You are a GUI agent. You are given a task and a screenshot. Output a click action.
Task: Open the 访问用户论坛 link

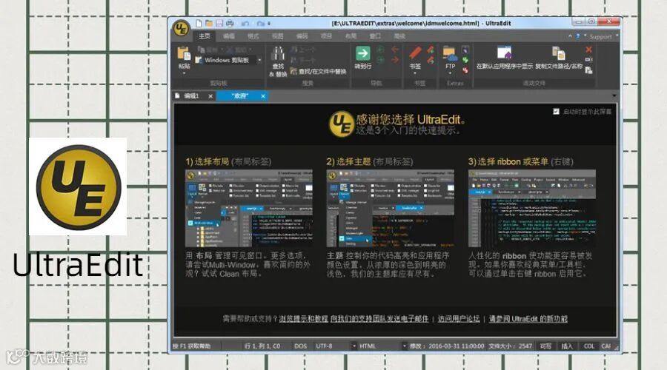click(x=459, y=319)
